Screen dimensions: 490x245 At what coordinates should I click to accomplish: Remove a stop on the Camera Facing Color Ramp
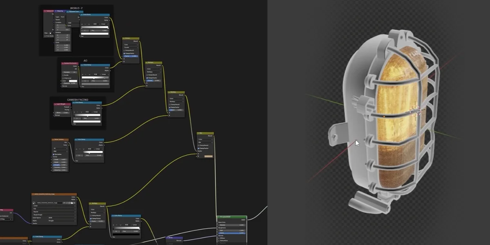(x=77, y=112)
